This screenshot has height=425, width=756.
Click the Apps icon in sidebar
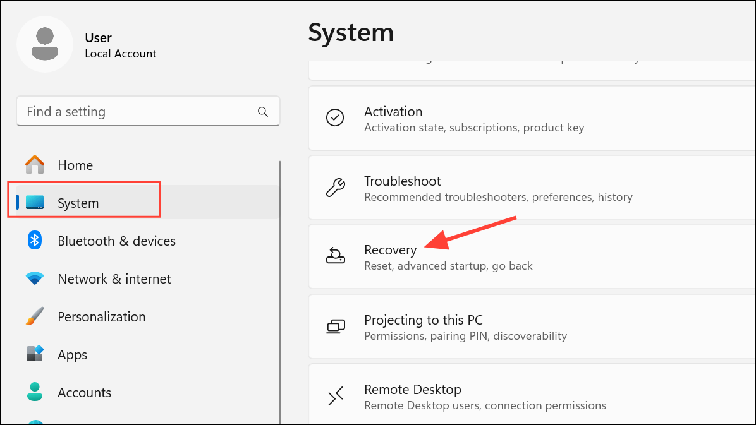coord(35,354)
